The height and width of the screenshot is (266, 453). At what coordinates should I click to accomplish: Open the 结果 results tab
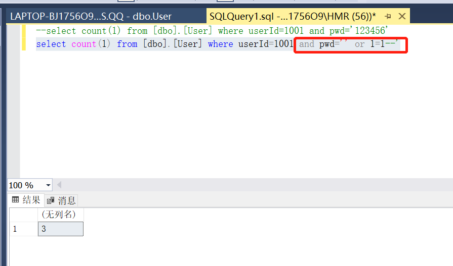26,200
